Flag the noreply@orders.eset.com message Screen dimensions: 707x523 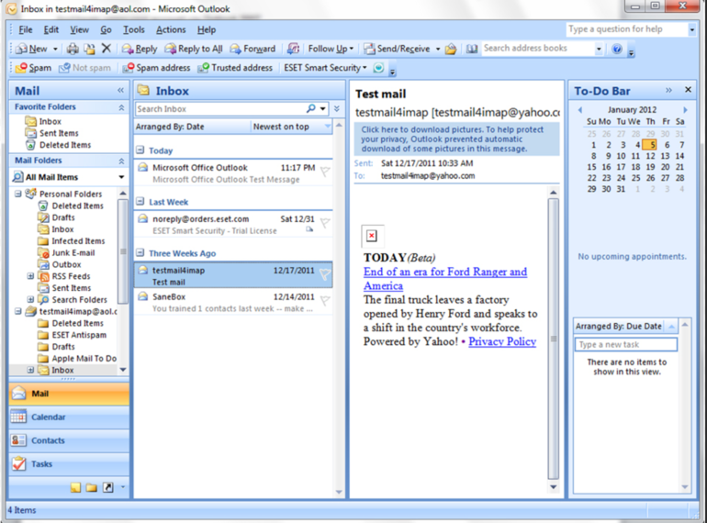pyautogui.click(x=325, y=223)
